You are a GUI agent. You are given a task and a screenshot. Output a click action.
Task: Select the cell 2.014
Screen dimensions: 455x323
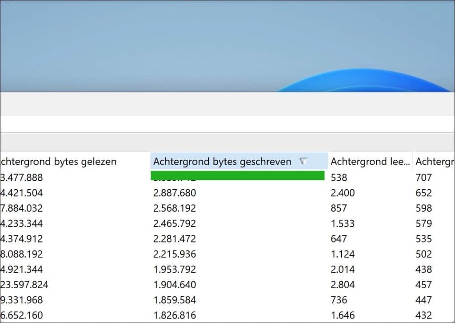(x=343, y=269)
